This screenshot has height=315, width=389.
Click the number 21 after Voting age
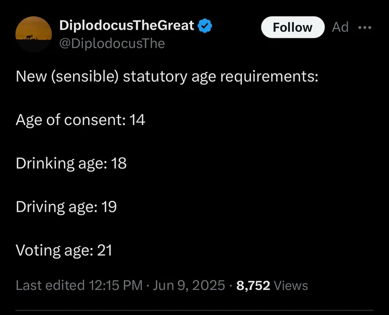(105, 250)
